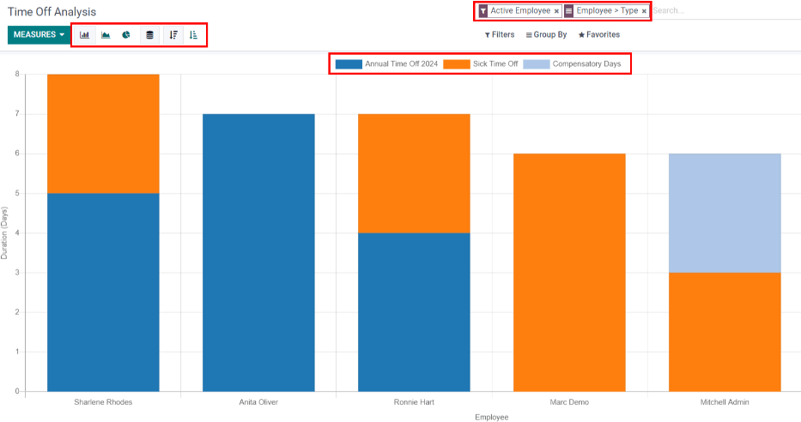This screenshot has height=422, width=801.
Task: Remove the Active Employee filter tag
Action: 556,11
